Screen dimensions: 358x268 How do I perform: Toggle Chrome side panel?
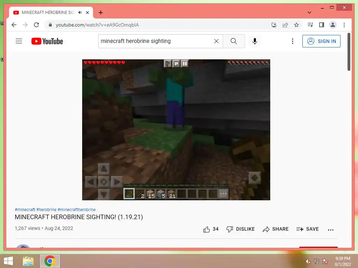coord(322,25)
